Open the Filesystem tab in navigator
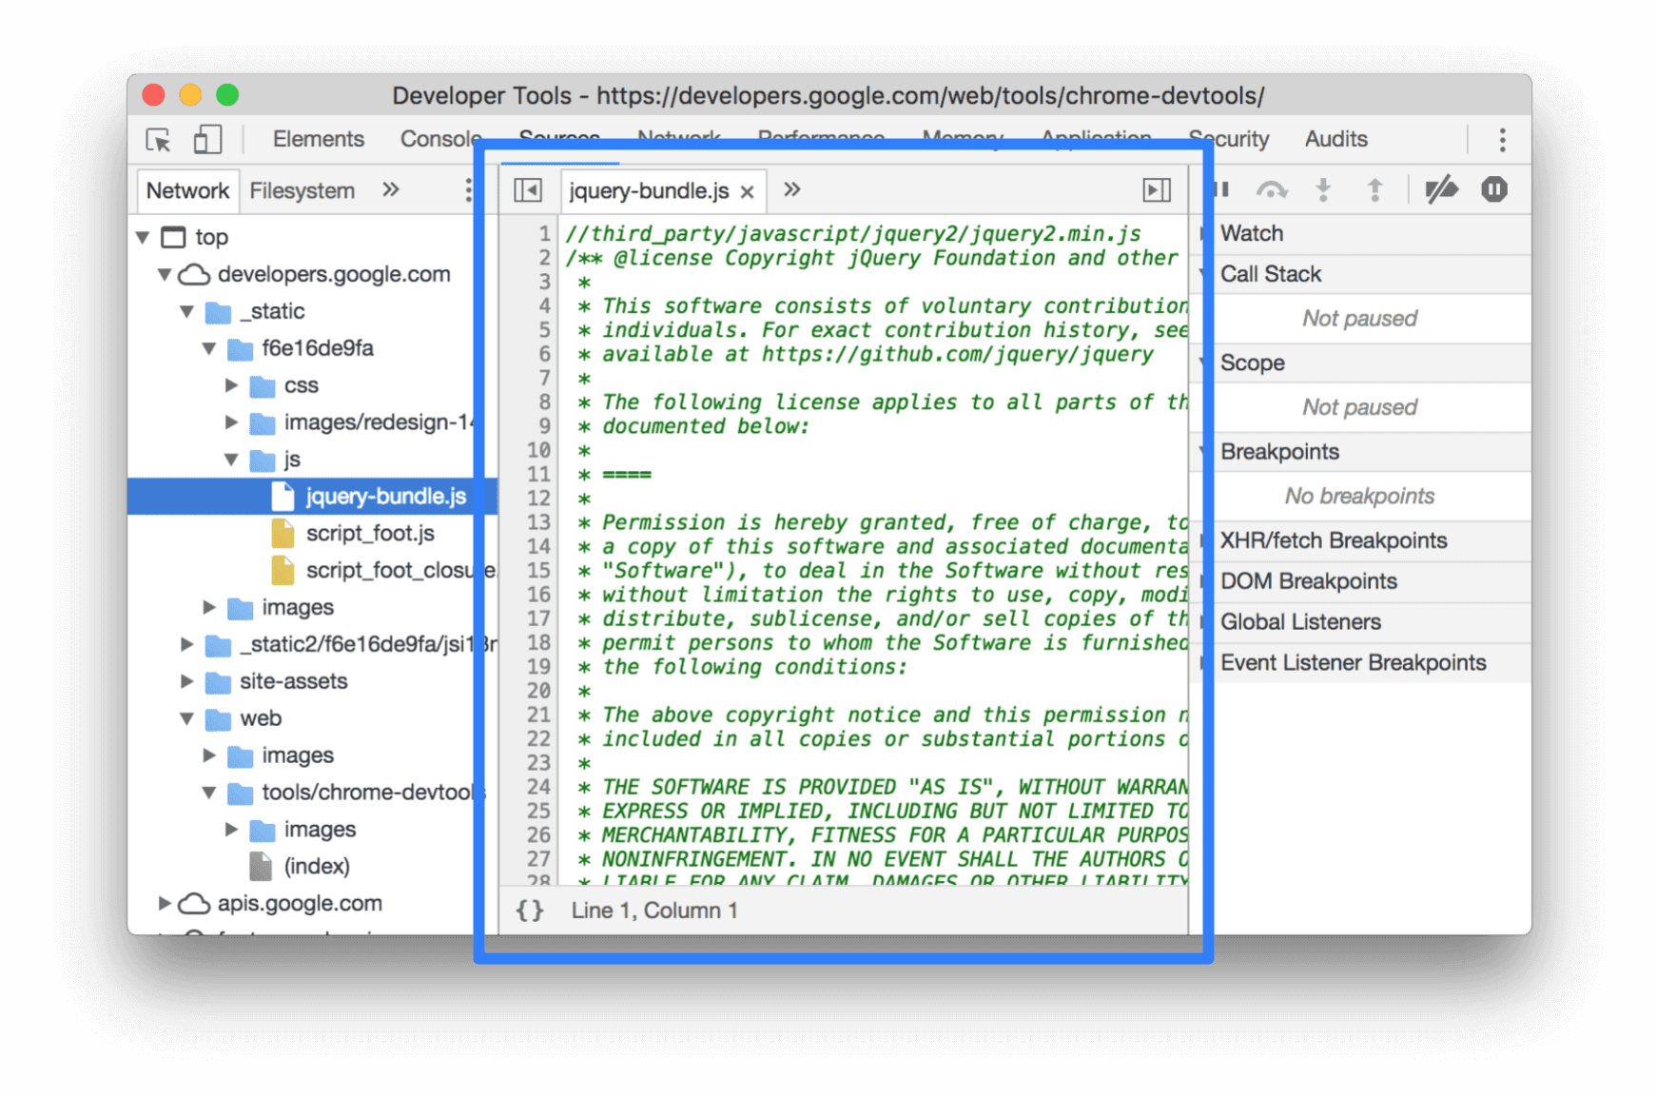Screen dimensions: 1657x1098 point(302,189)
